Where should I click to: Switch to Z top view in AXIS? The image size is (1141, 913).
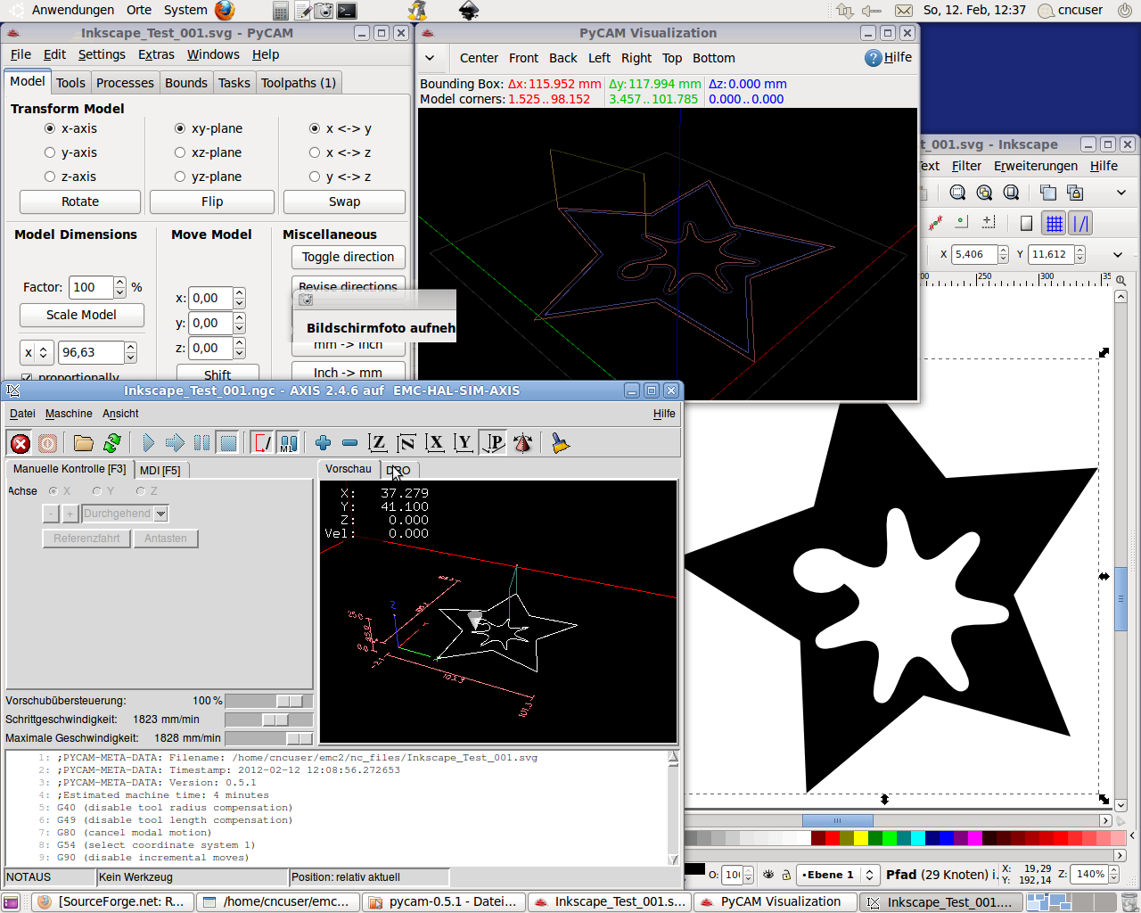[x=378, y=443]
